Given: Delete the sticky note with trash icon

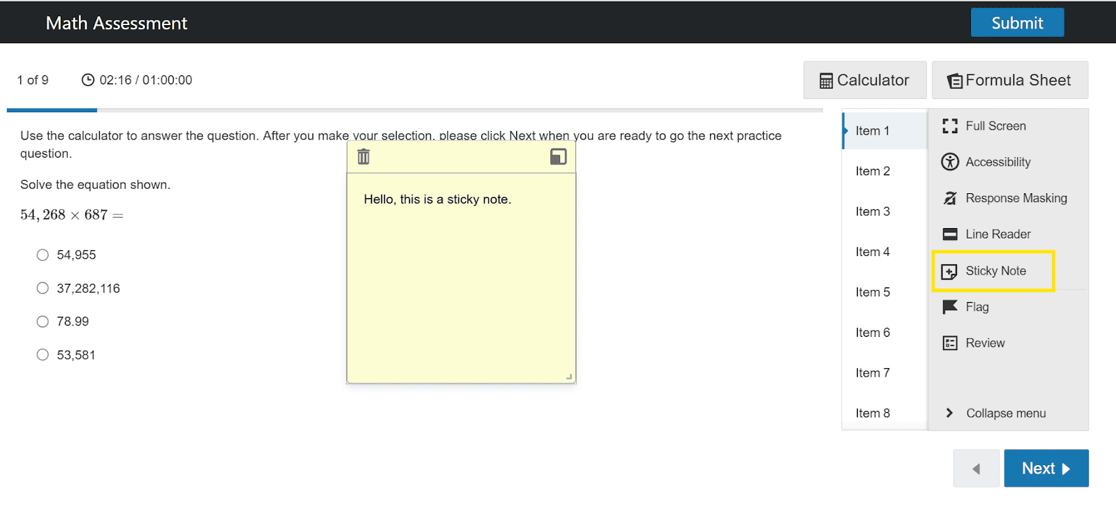Looking at the screenshot, I should click(363, 157).
